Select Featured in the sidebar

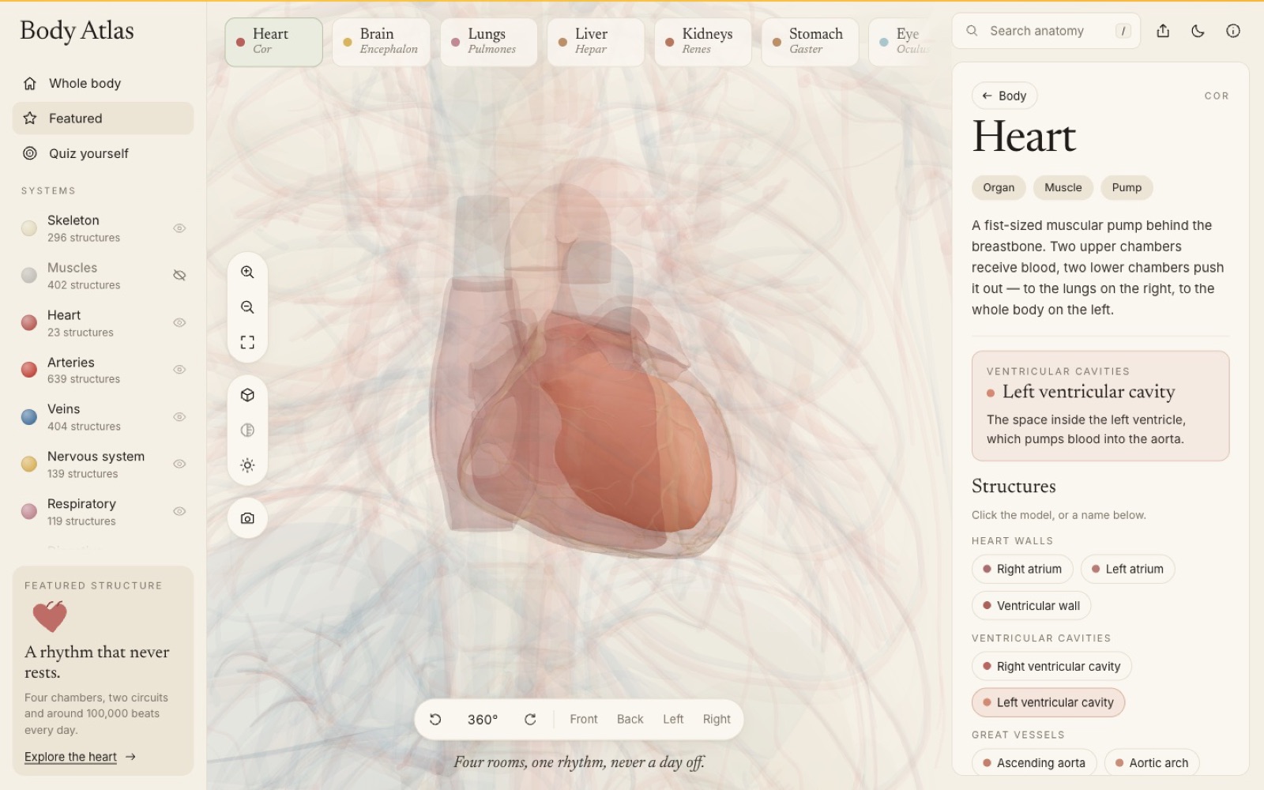[103, 118]
